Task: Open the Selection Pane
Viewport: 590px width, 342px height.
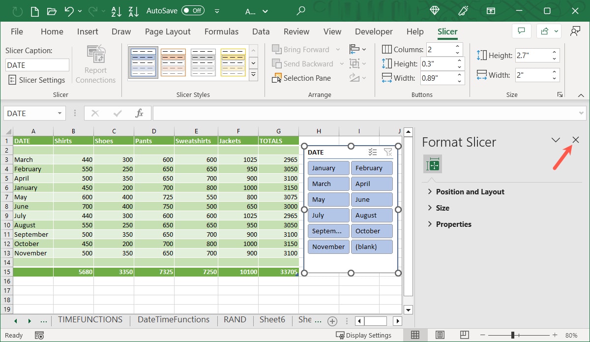Action: 301,78
